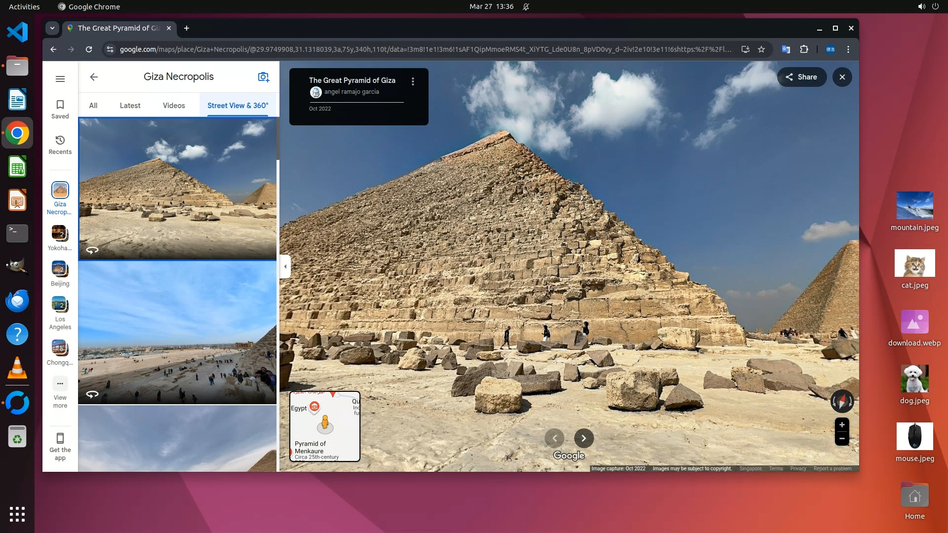Viewport: 948px width, 533px height.
Task: Open the second 360 photo thumbnail
Action: (x=177, y=333)
